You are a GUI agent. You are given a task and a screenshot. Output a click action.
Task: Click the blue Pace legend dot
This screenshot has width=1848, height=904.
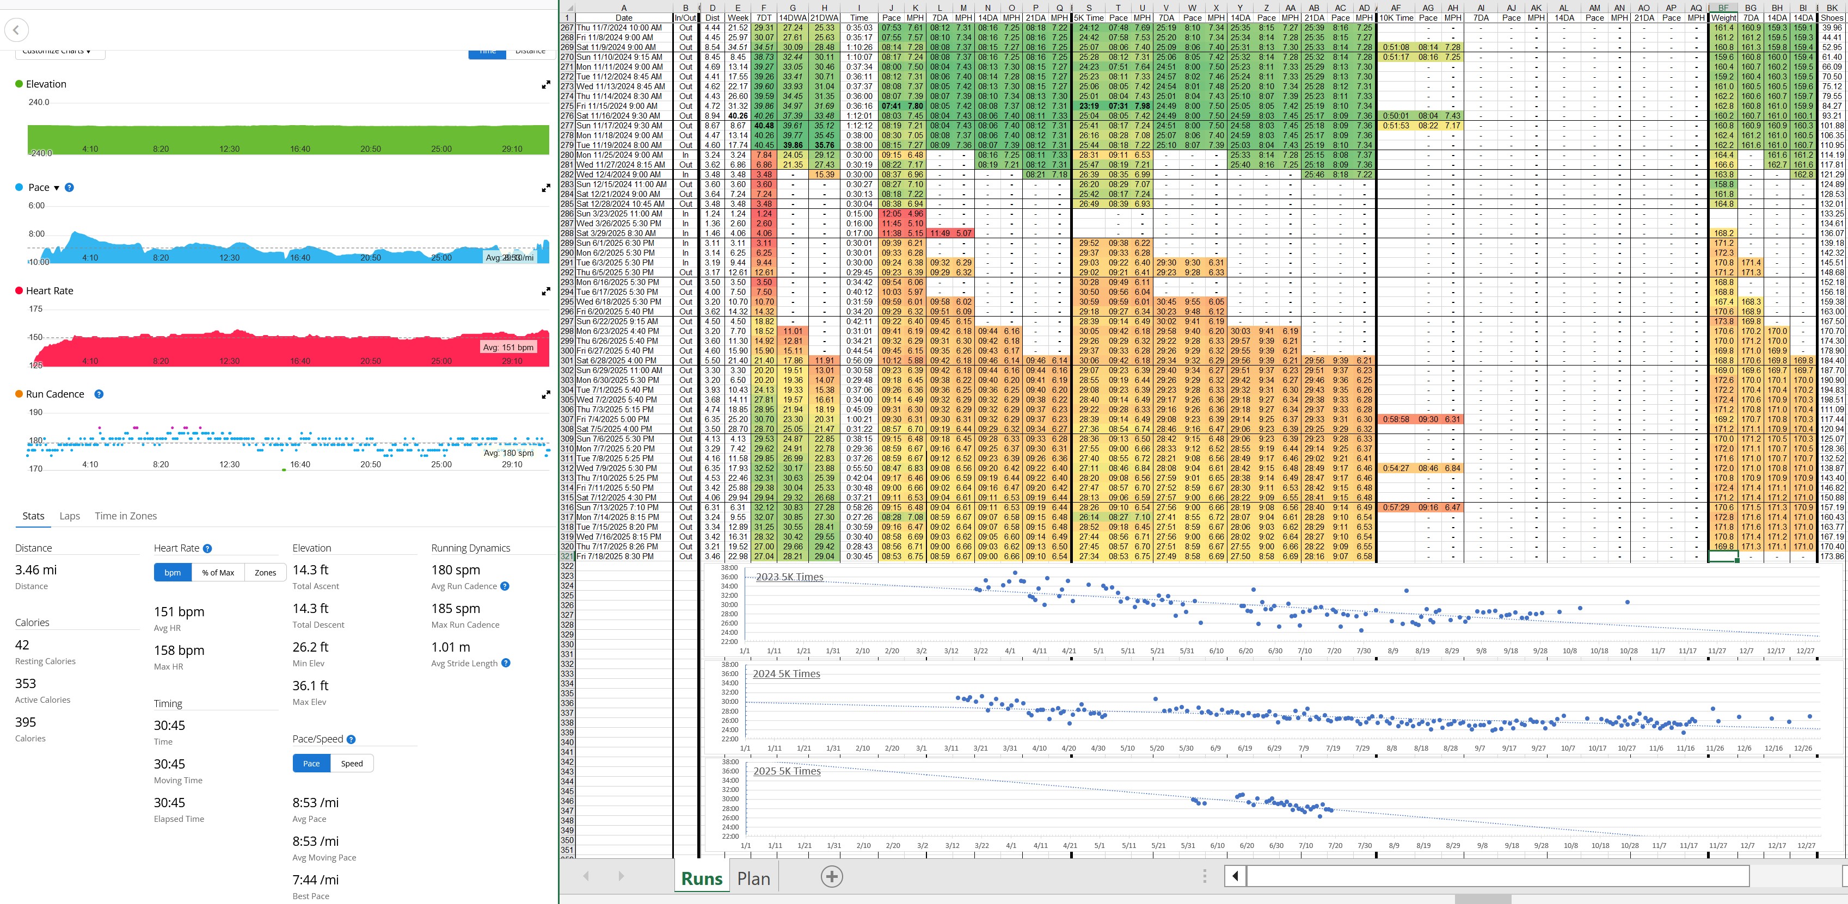[x=20, y=187]
